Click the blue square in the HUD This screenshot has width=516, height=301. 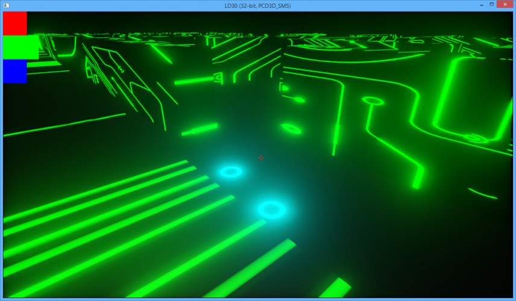(x=15, y=71)
